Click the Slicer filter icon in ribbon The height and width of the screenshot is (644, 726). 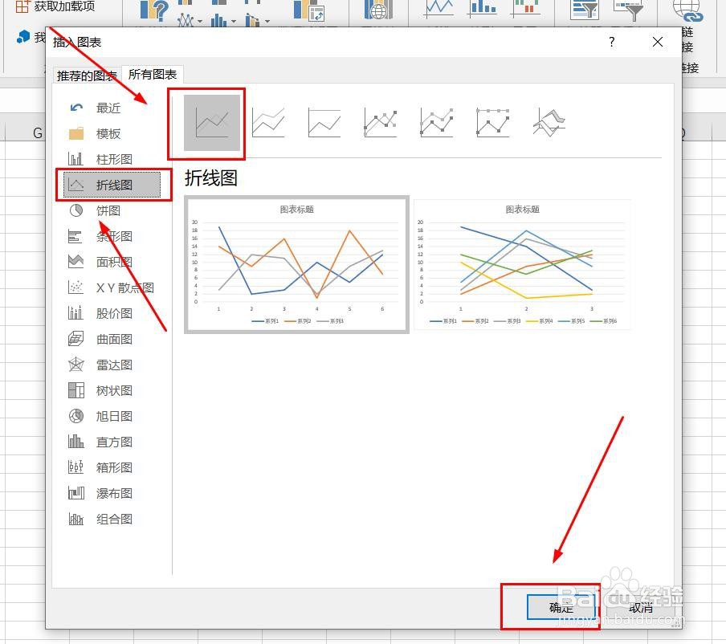[585, 10]
